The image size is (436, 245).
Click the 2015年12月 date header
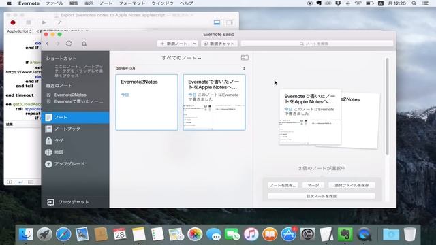coord(126,69)
